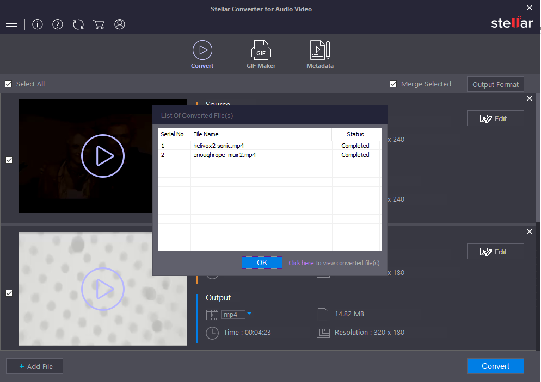This screenshot has width=541, height=382.
Task: Click the Time : 00:04:23 text
Action: pos(247,333)
